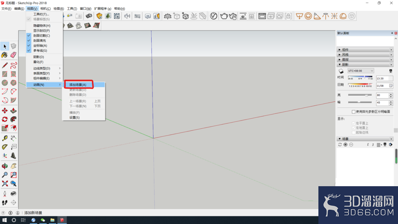
Task: Open the 表面类型(Y) submenu
Action: (45, 73)
